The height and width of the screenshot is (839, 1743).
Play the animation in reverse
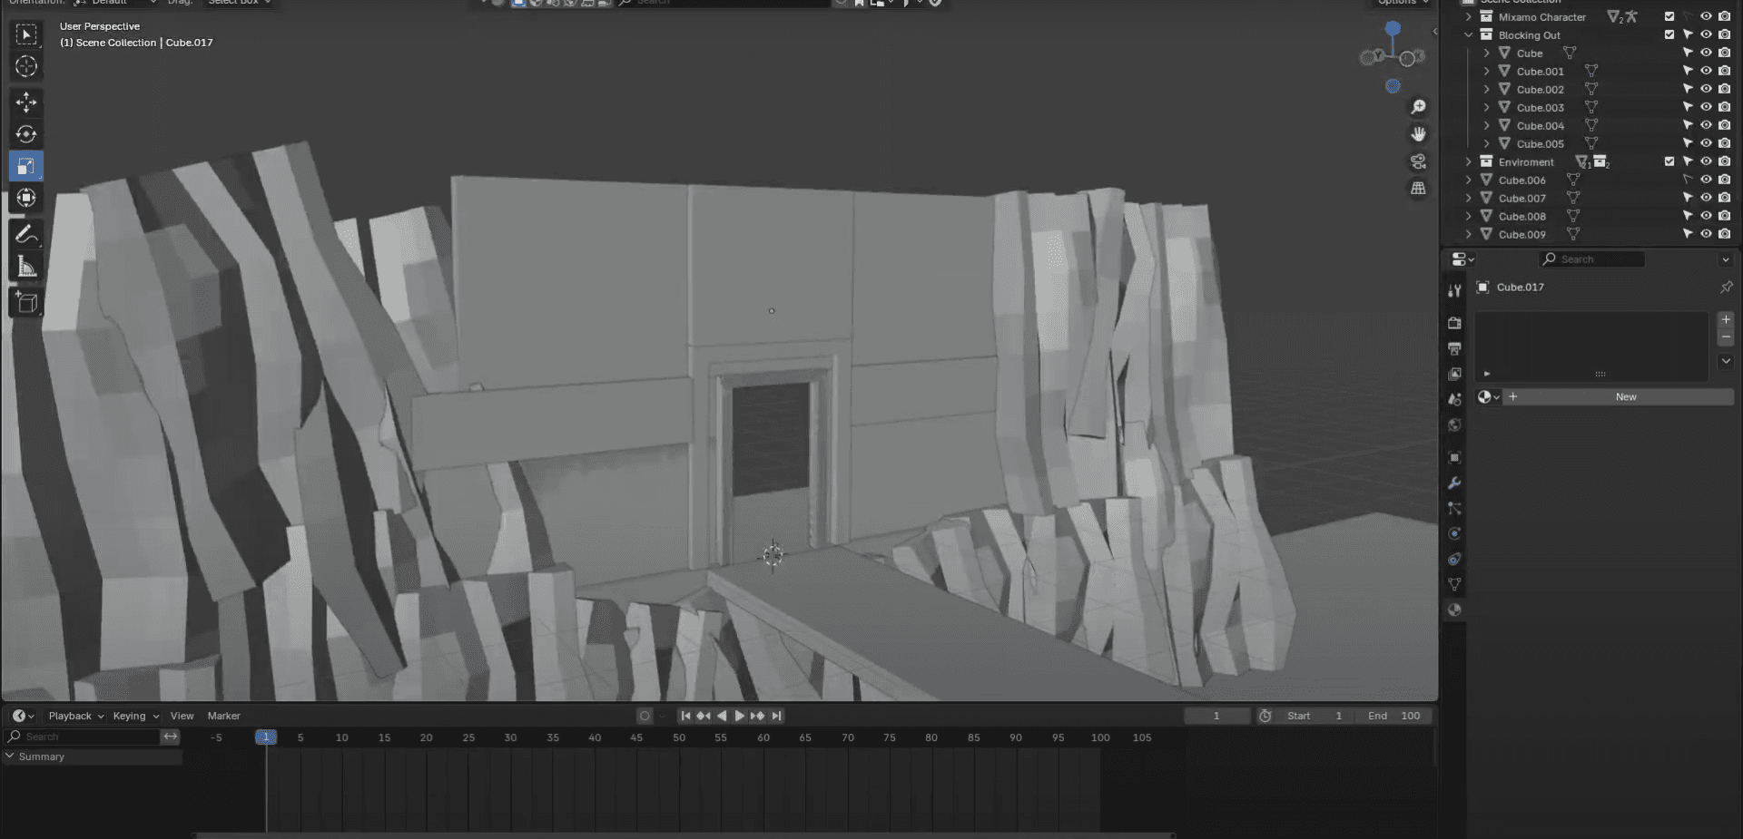tap(722, 716)
